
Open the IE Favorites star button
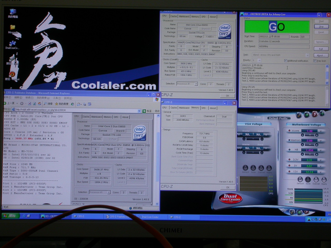(x=62, y=104)
